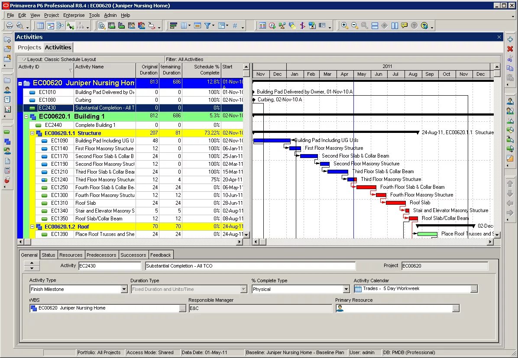The height and width of the screenshot is (358, 518).
Task: Open the File menu
Action: click(10, 15)
